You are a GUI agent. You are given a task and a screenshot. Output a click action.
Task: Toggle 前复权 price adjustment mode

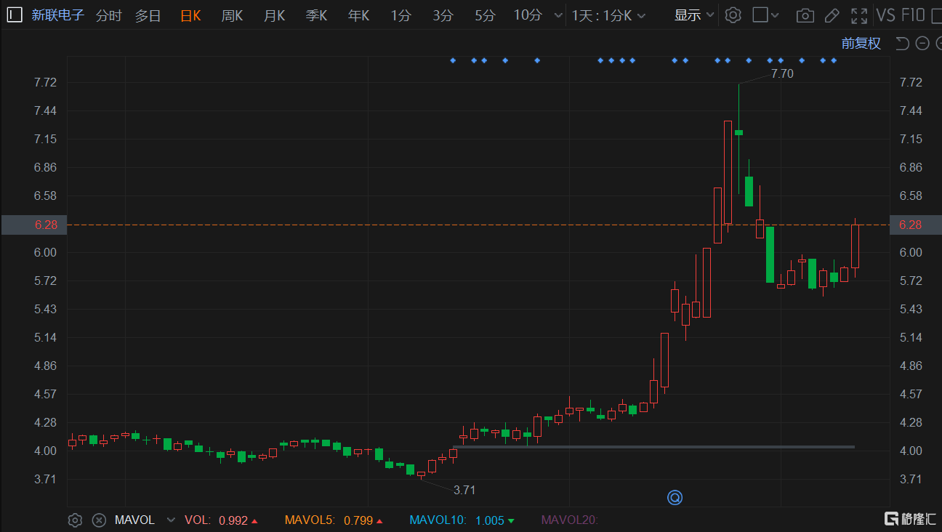point(861,44)
